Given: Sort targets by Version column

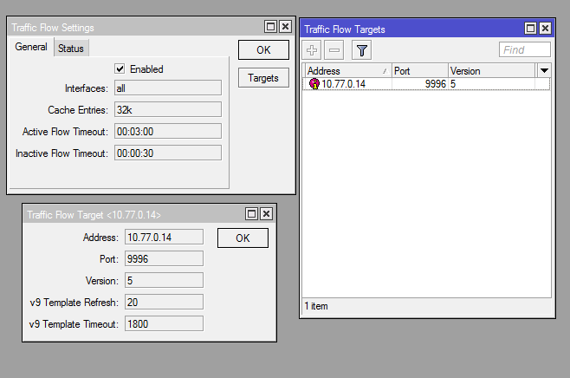Looking at the screenshot, I should pyautogui.click(x=491, y=71).
